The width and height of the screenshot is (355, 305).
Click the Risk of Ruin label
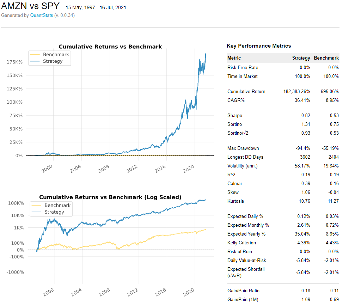239,252
